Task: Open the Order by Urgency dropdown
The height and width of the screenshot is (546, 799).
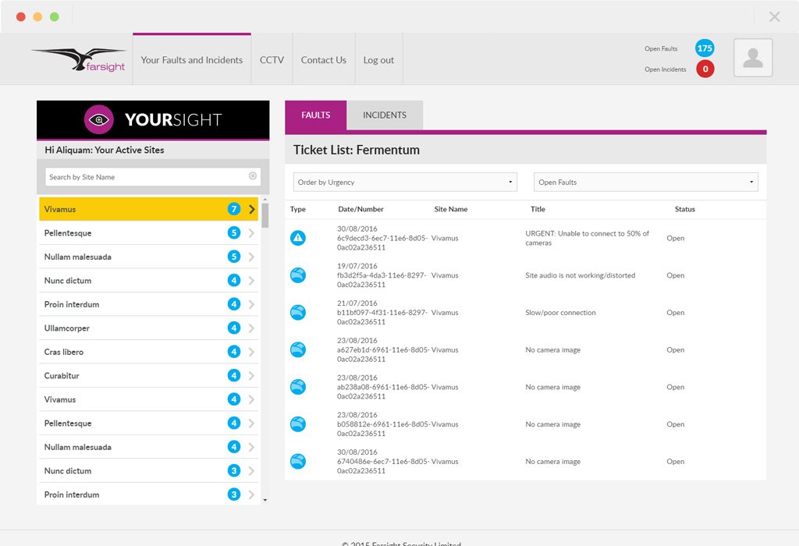Action: pyautogui.click(x=404, y=181)
